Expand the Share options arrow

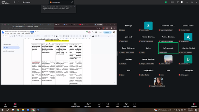[x=121, y=104]
